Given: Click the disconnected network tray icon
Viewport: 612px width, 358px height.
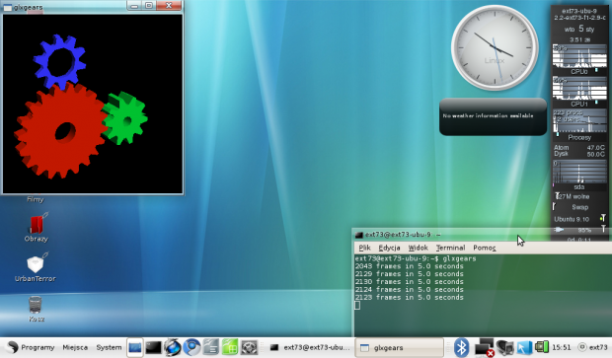Looking at the screenshot, I should [485, 347].
